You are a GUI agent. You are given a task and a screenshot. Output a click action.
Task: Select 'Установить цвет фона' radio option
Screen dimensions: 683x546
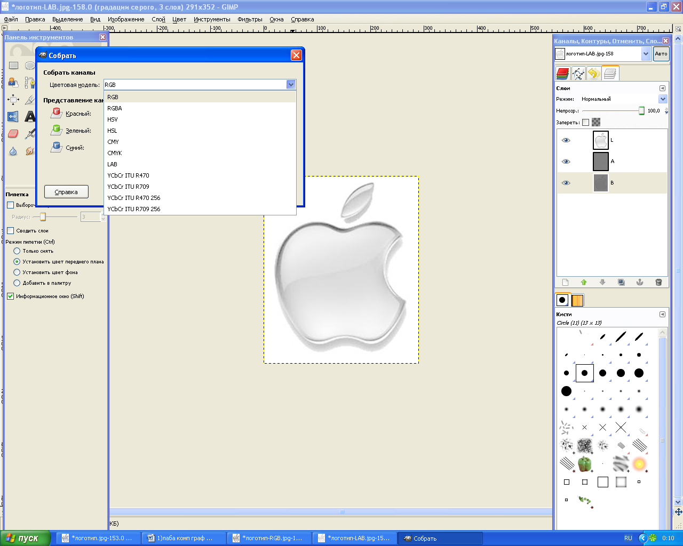click(x=17, y=272)
